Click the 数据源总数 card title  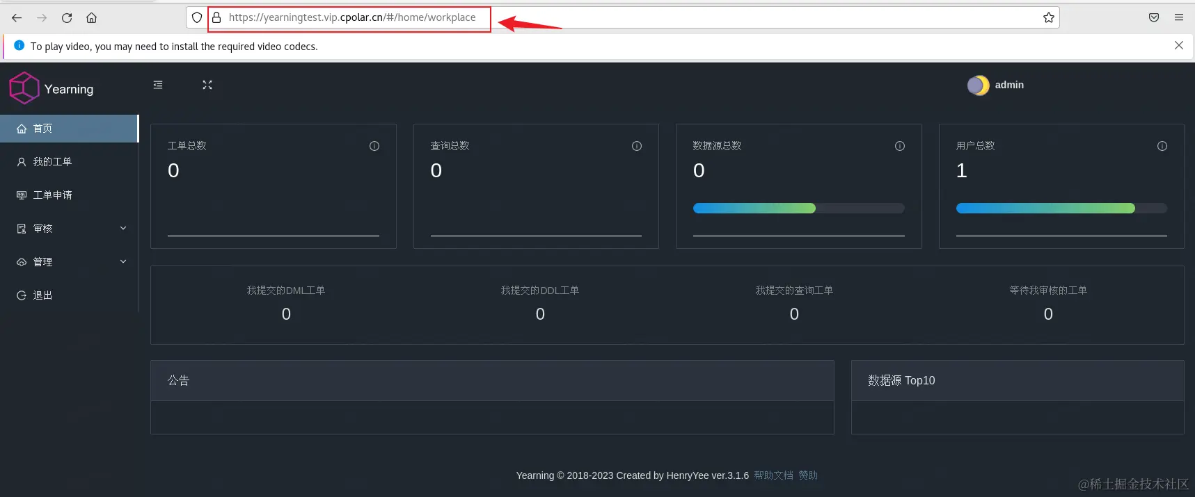717,146
